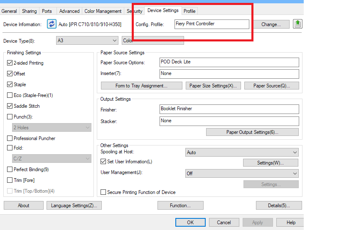Toggle the 2-sided Printing checkbox
This screenshot has width=359, height=230.
pyautogui.click(x=10, y=63)
